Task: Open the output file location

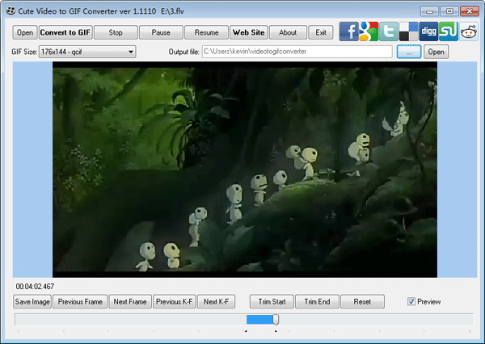Action: pos(436,52)
